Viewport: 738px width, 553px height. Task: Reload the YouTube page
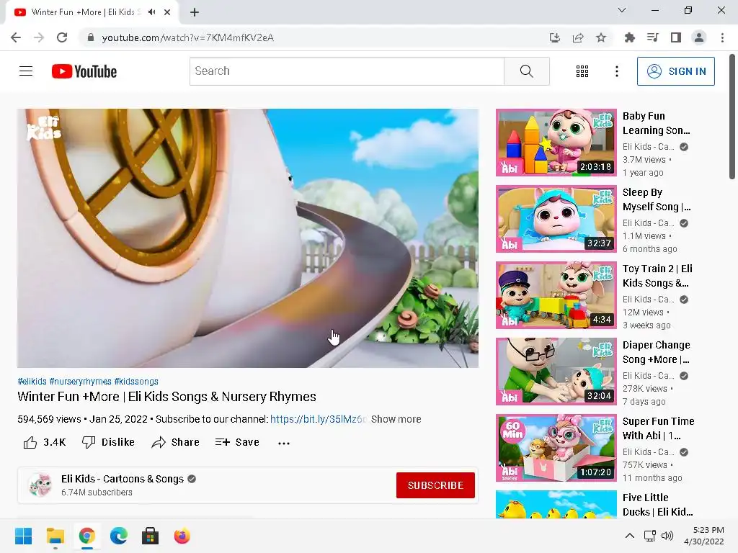point(62,37)
